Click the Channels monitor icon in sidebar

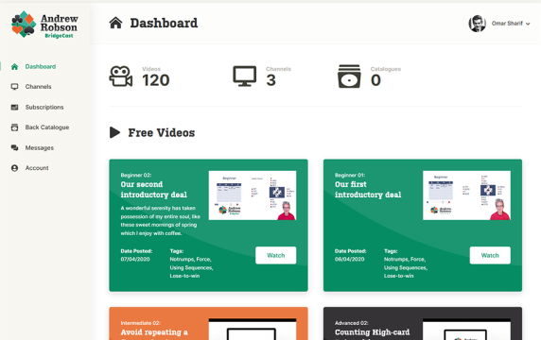tap(14, 87)
